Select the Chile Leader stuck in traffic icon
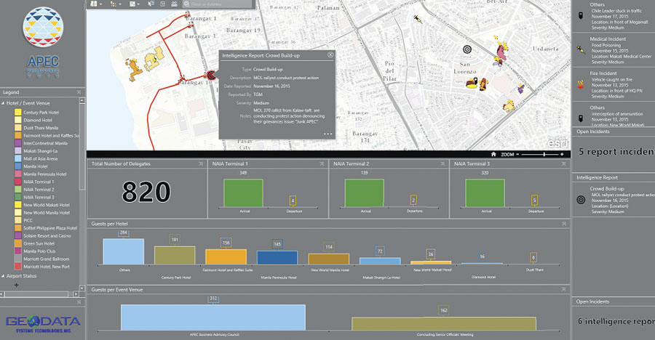The width and height of the screenshot is (655, 340). 581,15
